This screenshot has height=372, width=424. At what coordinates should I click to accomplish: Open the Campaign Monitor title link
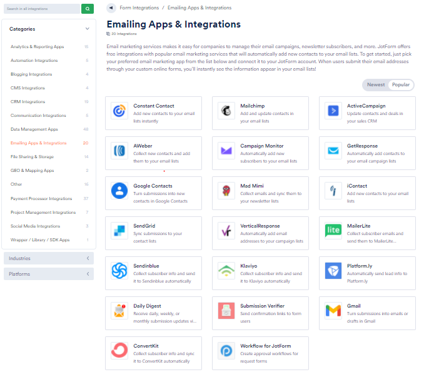(262, 146)
